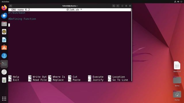Open the Help icon in the dock
Screen dimensions: 184x103
[4, 56]
